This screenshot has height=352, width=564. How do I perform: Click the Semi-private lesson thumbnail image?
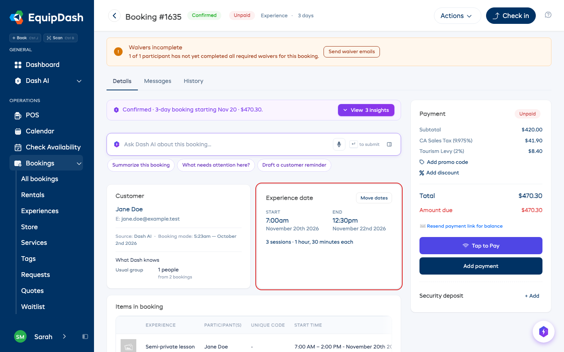coord(128,346)
